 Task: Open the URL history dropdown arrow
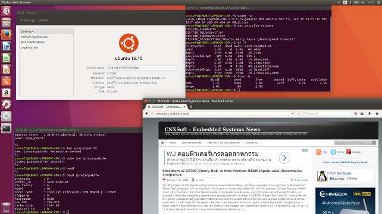[x=293, y=114]
